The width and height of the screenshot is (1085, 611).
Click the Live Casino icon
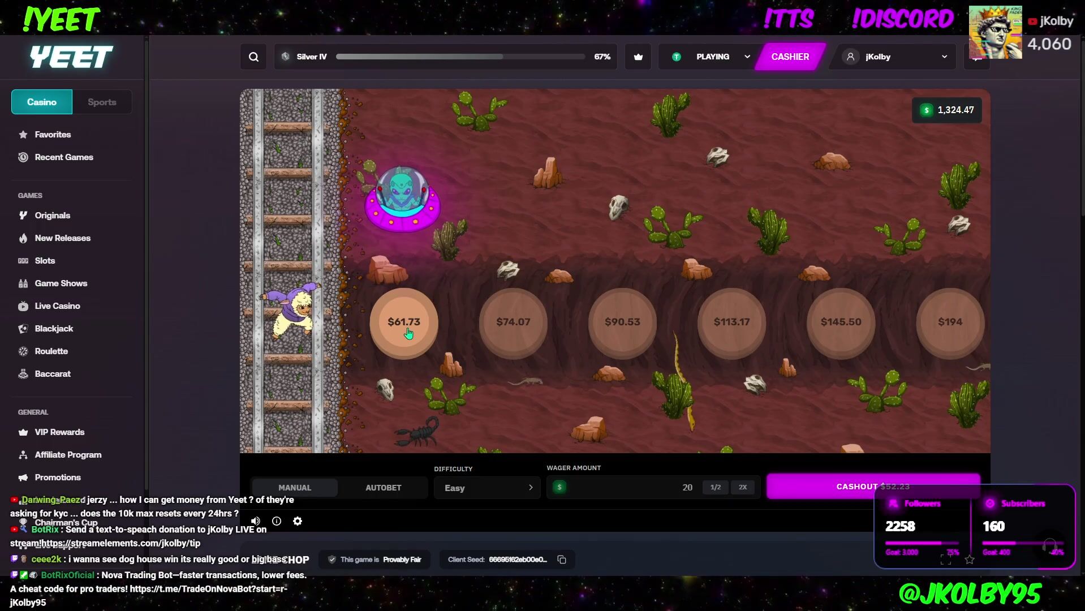[23, 306]
